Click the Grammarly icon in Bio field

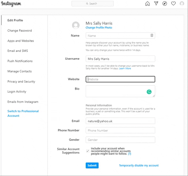tap(149, 92)
